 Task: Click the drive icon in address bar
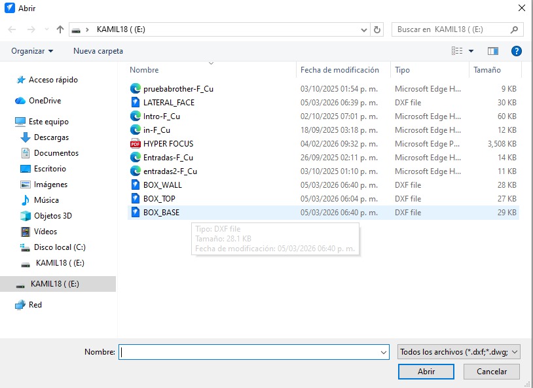point(76,30)
